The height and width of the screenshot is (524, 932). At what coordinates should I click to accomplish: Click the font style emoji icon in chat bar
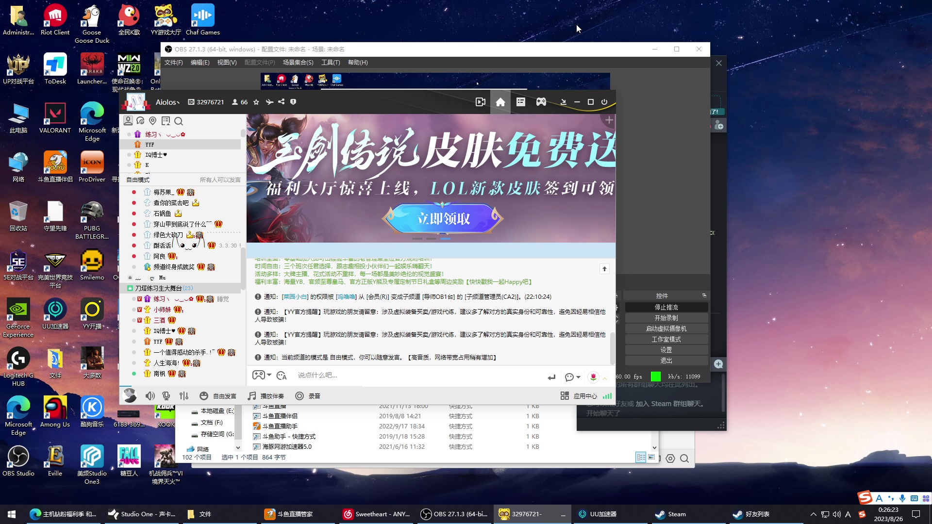pyautogui.click(x=282, y=376)
